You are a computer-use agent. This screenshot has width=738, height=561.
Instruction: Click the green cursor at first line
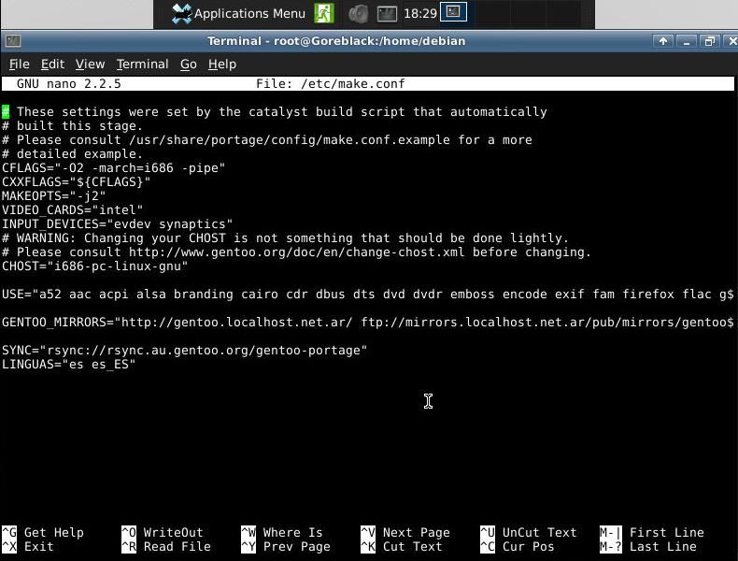tap(6, 112)
